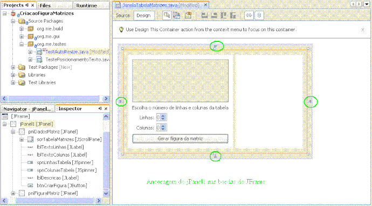Click the Projects horizontal scrollbar right arrow

pos(106,98)
